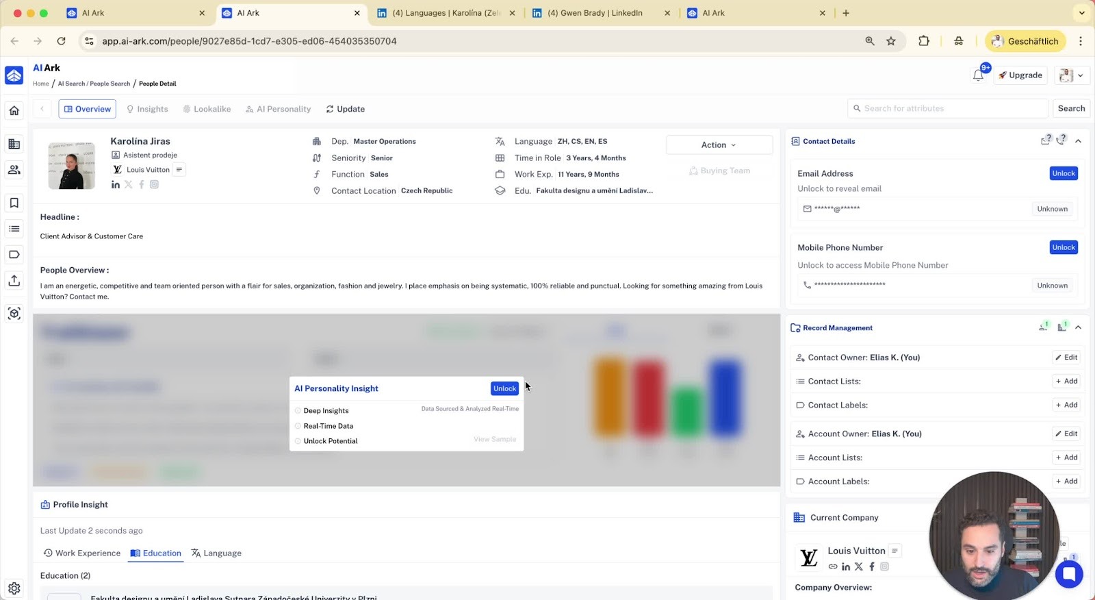Image resolution: width=1095 pixels, height=600 pixels.
Task: Switch to the Insights tab
Action: coord(147,109)
